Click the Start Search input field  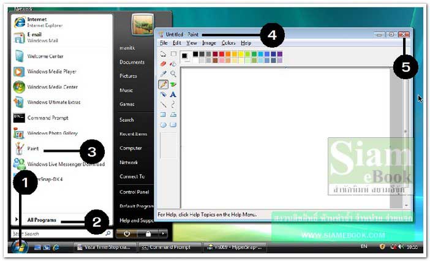pyautogui.click(x=61, y=233)
